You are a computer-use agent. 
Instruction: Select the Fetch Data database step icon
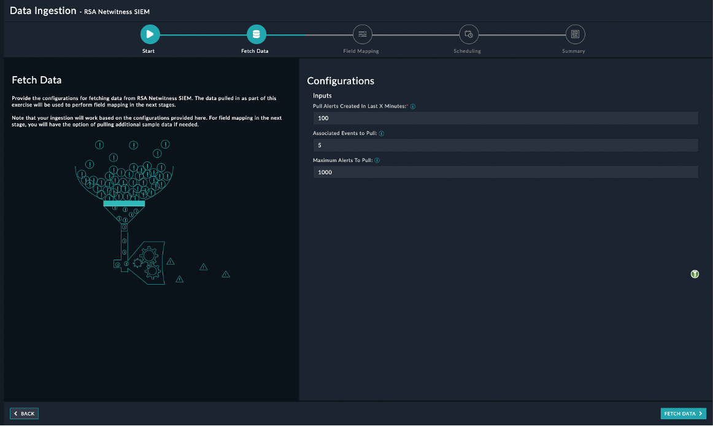click(x=256, y=34)
